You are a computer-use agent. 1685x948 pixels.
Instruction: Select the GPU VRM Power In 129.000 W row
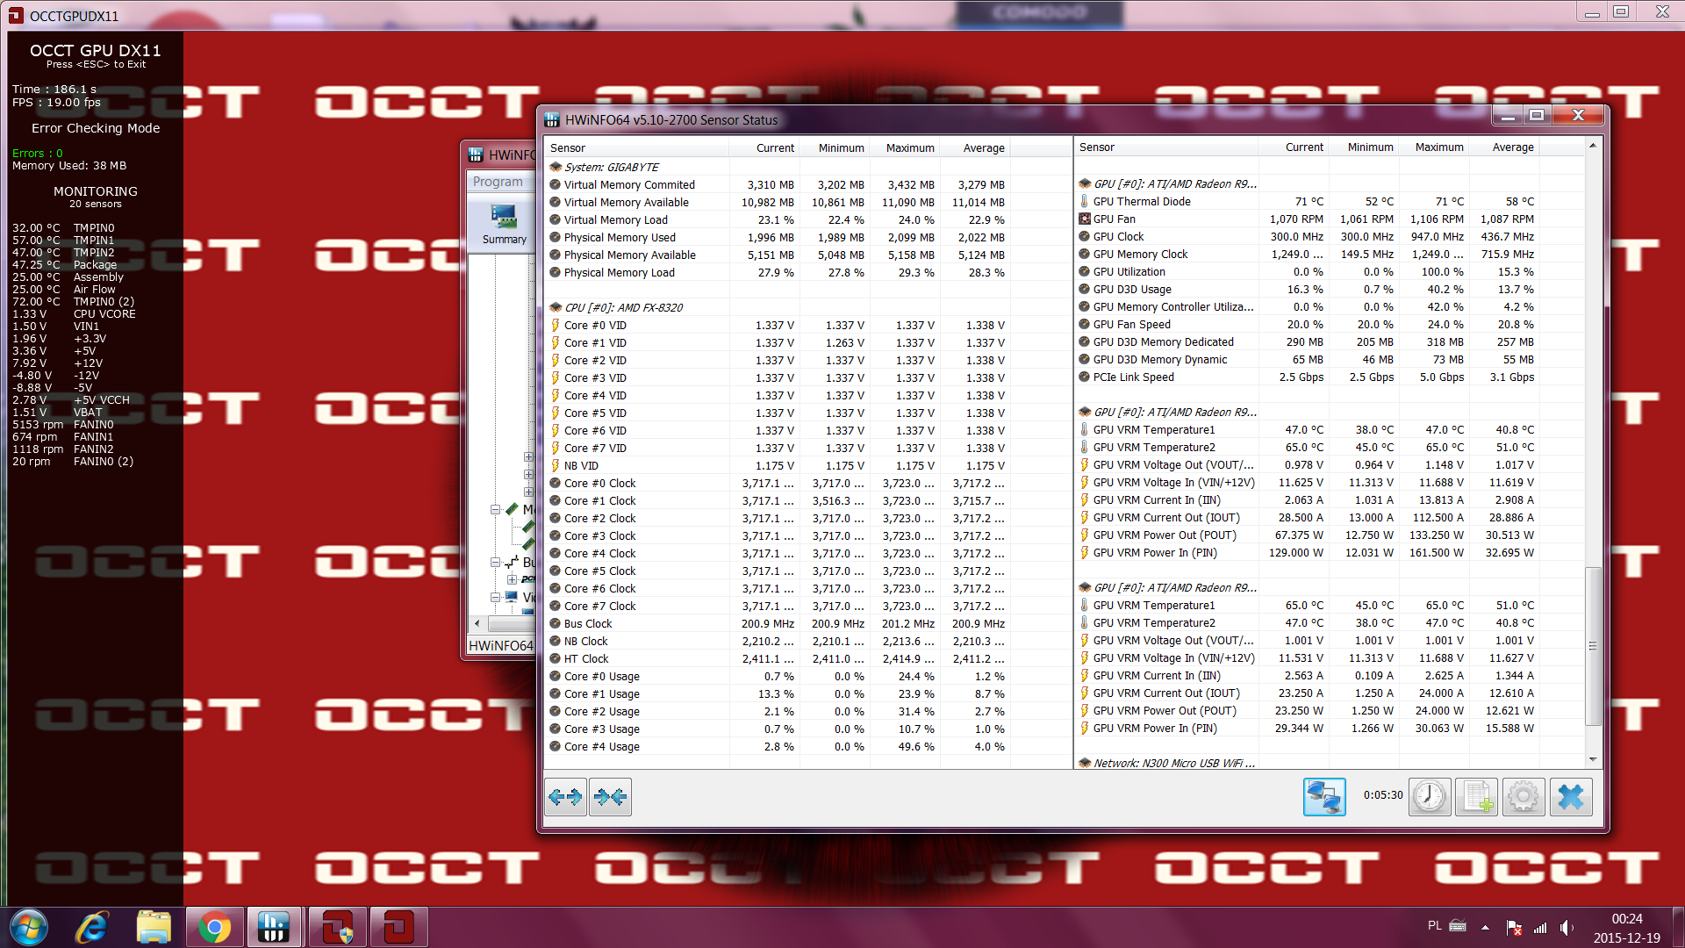[1308, 553]
